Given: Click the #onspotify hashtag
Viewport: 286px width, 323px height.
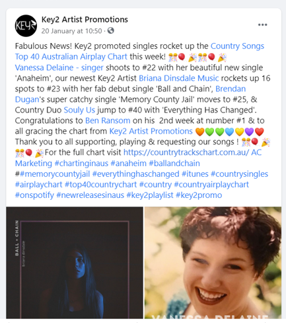Looking at the screenshot, I should point(34,195).
